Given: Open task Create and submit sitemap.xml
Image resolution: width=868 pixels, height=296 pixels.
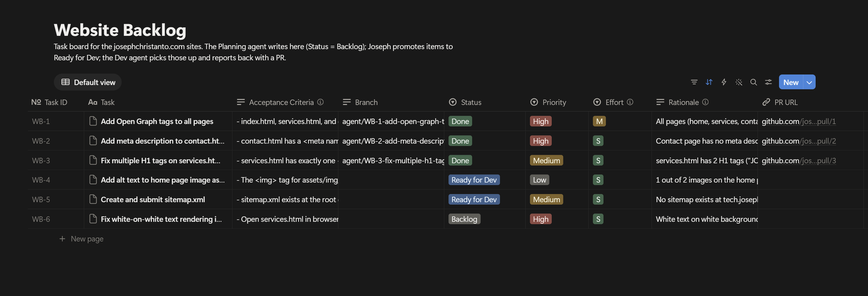Looking at the screenshot, I should 153,199.
